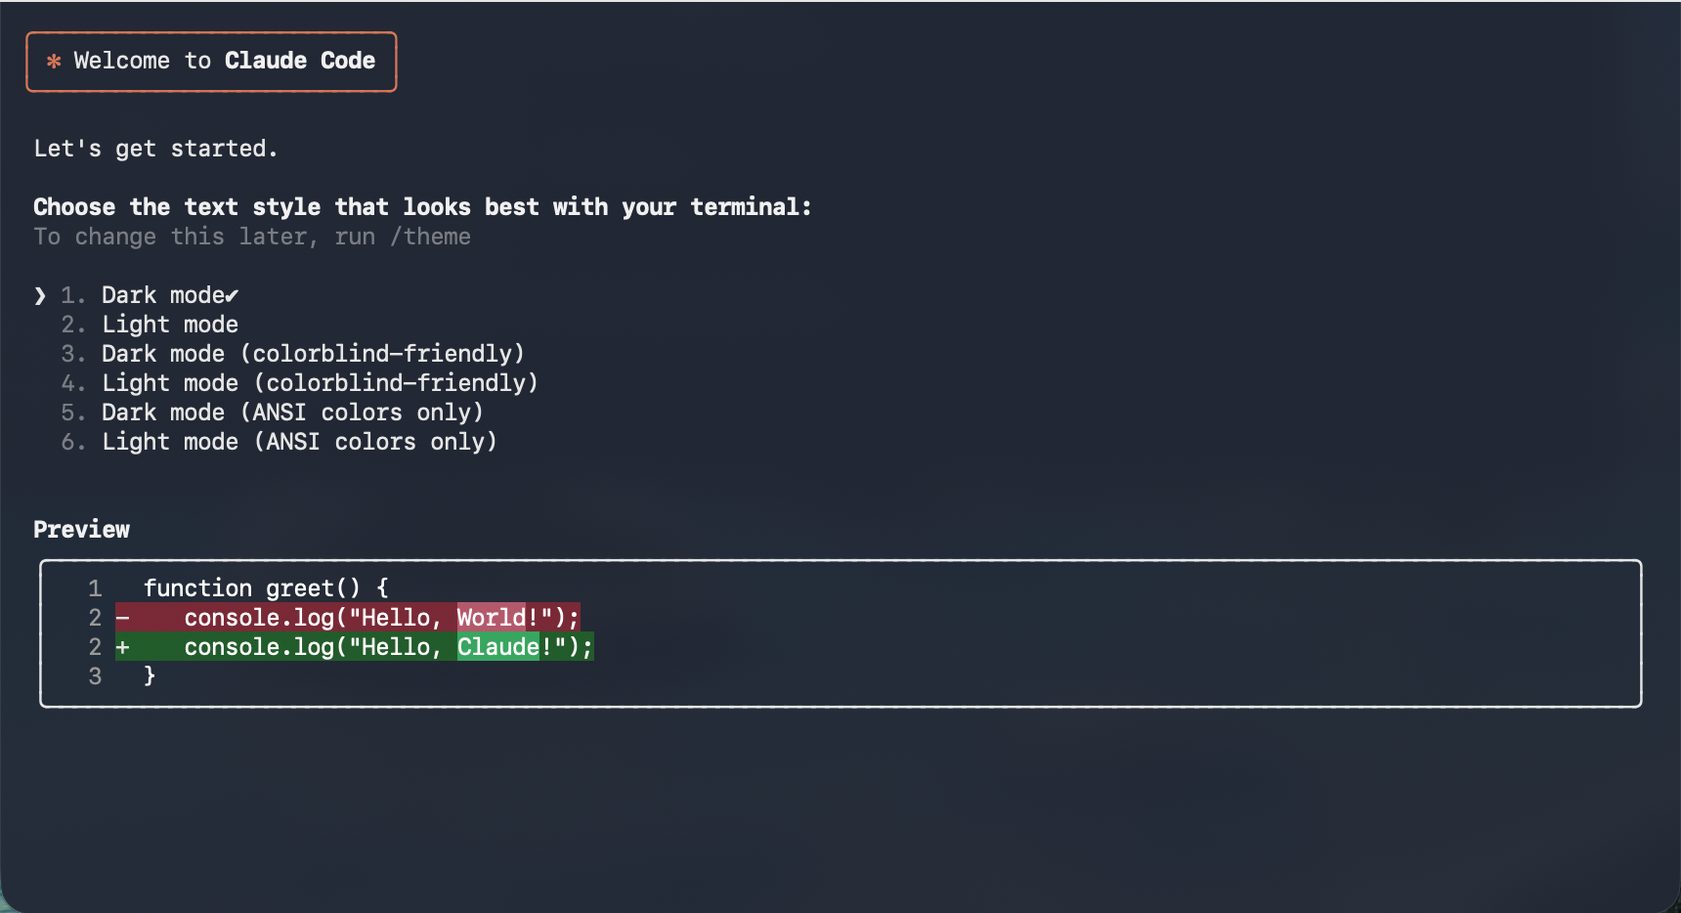
Task: Select the Light mode theme option
Action: (x=170, y=325)
